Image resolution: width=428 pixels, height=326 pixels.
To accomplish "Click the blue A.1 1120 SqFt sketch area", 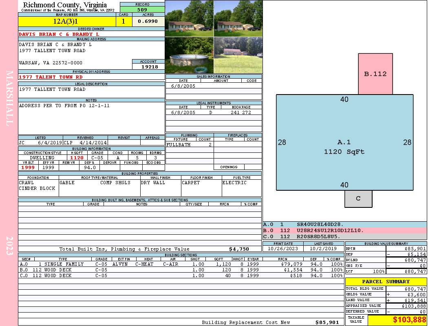I will 344,142.
